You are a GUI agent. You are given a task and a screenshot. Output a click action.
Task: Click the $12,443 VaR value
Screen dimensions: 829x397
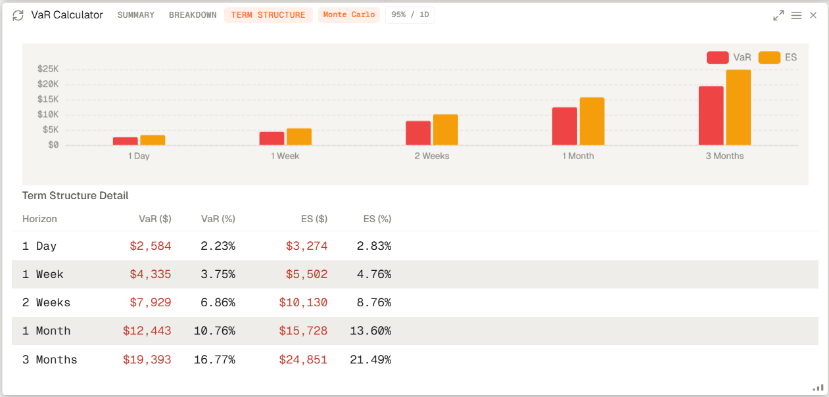[x=147, y=331]
